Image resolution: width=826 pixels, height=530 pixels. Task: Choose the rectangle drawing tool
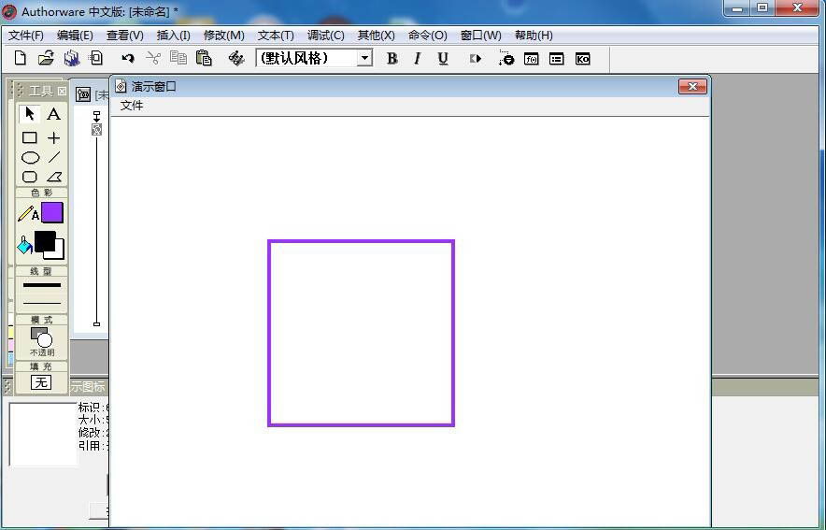point(30,137)
